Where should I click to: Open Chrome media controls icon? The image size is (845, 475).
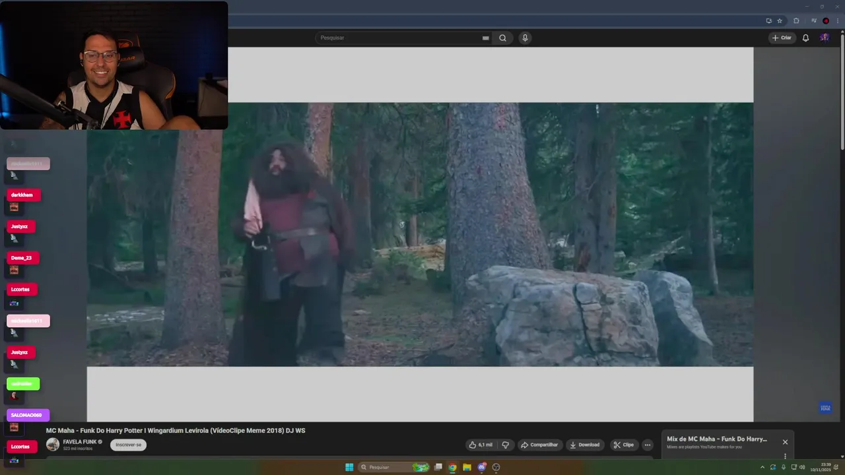pos(814,20)
